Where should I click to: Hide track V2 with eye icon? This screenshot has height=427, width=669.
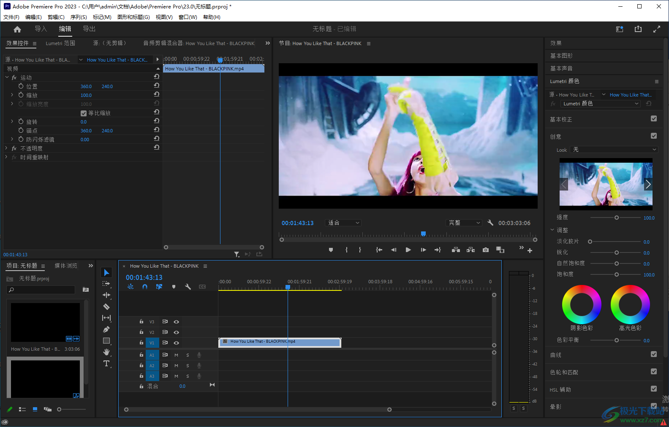coord(177,332)
